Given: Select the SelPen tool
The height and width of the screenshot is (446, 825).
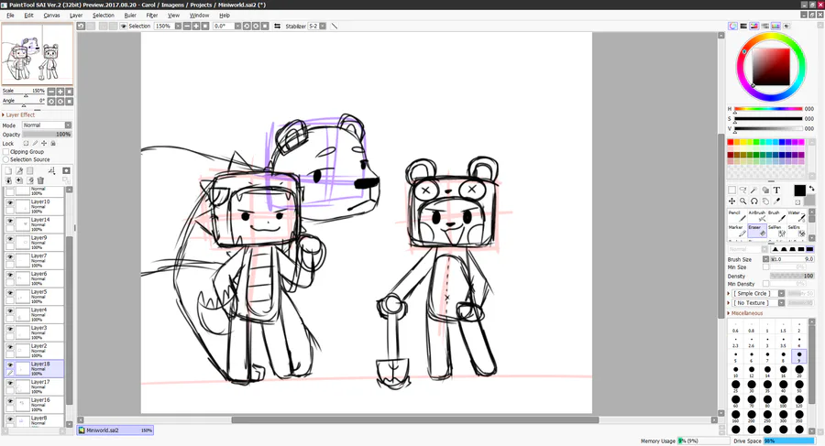Looking at the screenshot, I should [x=776, y=231].
